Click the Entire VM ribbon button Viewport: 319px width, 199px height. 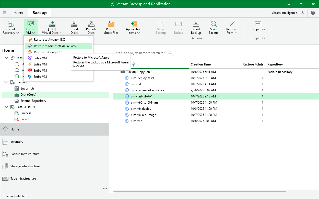[30, 28]
